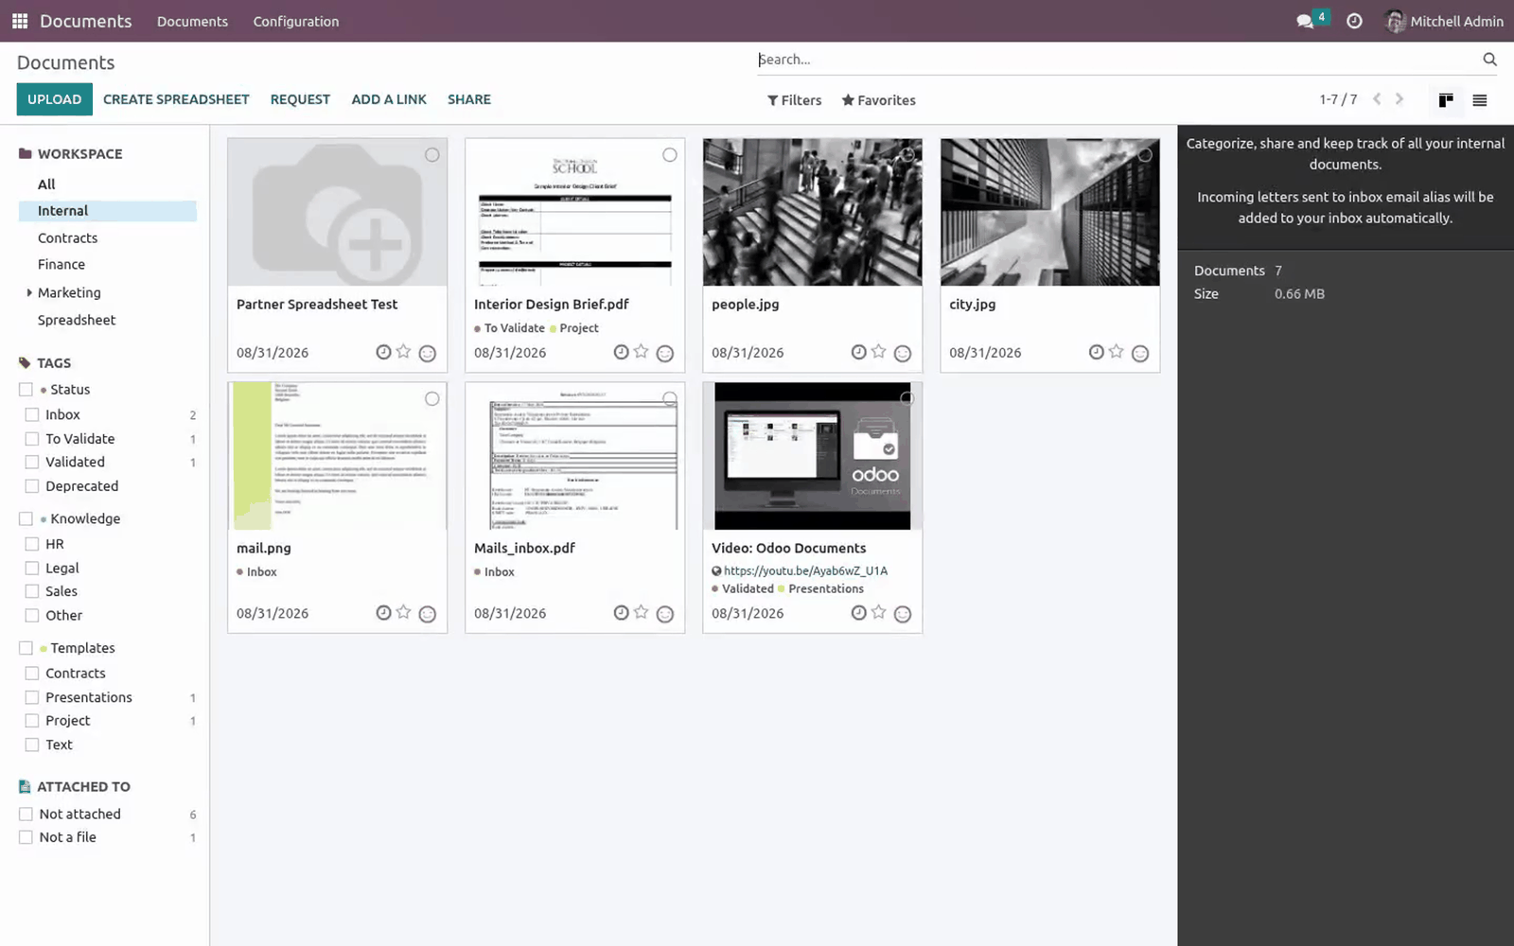Check the Inbox tag filter
Image resolution: width=1514 pixels, height=946 pixels.
coord(32,414)
